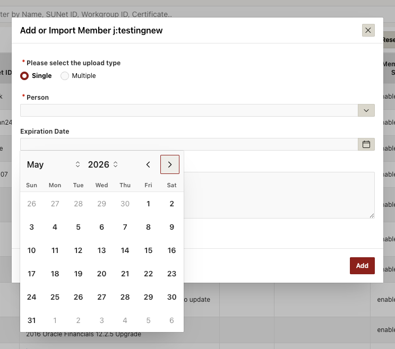
Task: Select date 28 in the May 24 week row
Action: point(125,297)
